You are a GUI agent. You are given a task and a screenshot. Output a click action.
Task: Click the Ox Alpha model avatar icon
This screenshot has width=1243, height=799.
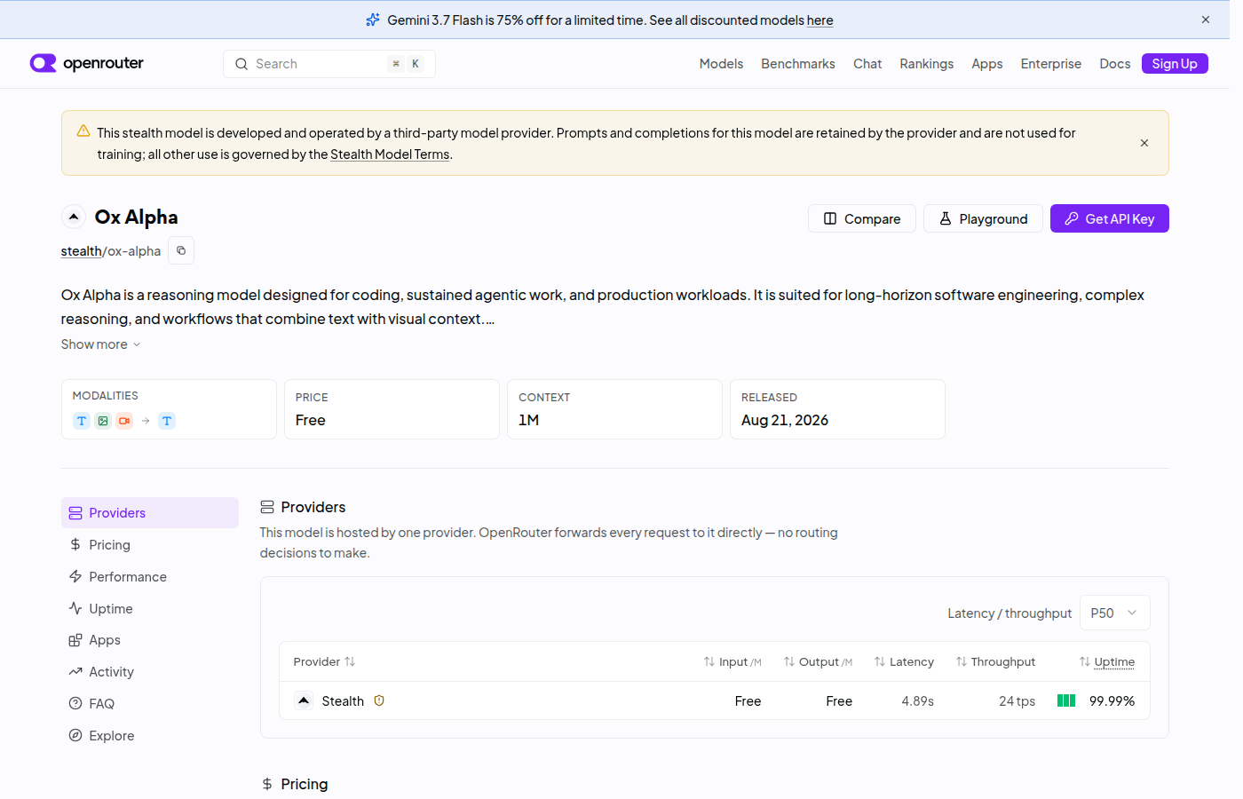tap(74, 217)
